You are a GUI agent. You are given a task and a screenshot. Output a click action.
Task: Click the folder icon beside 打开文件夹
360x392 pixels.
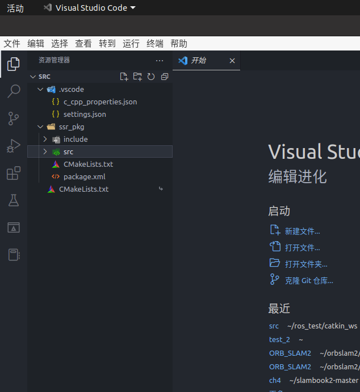pos(275,263)
